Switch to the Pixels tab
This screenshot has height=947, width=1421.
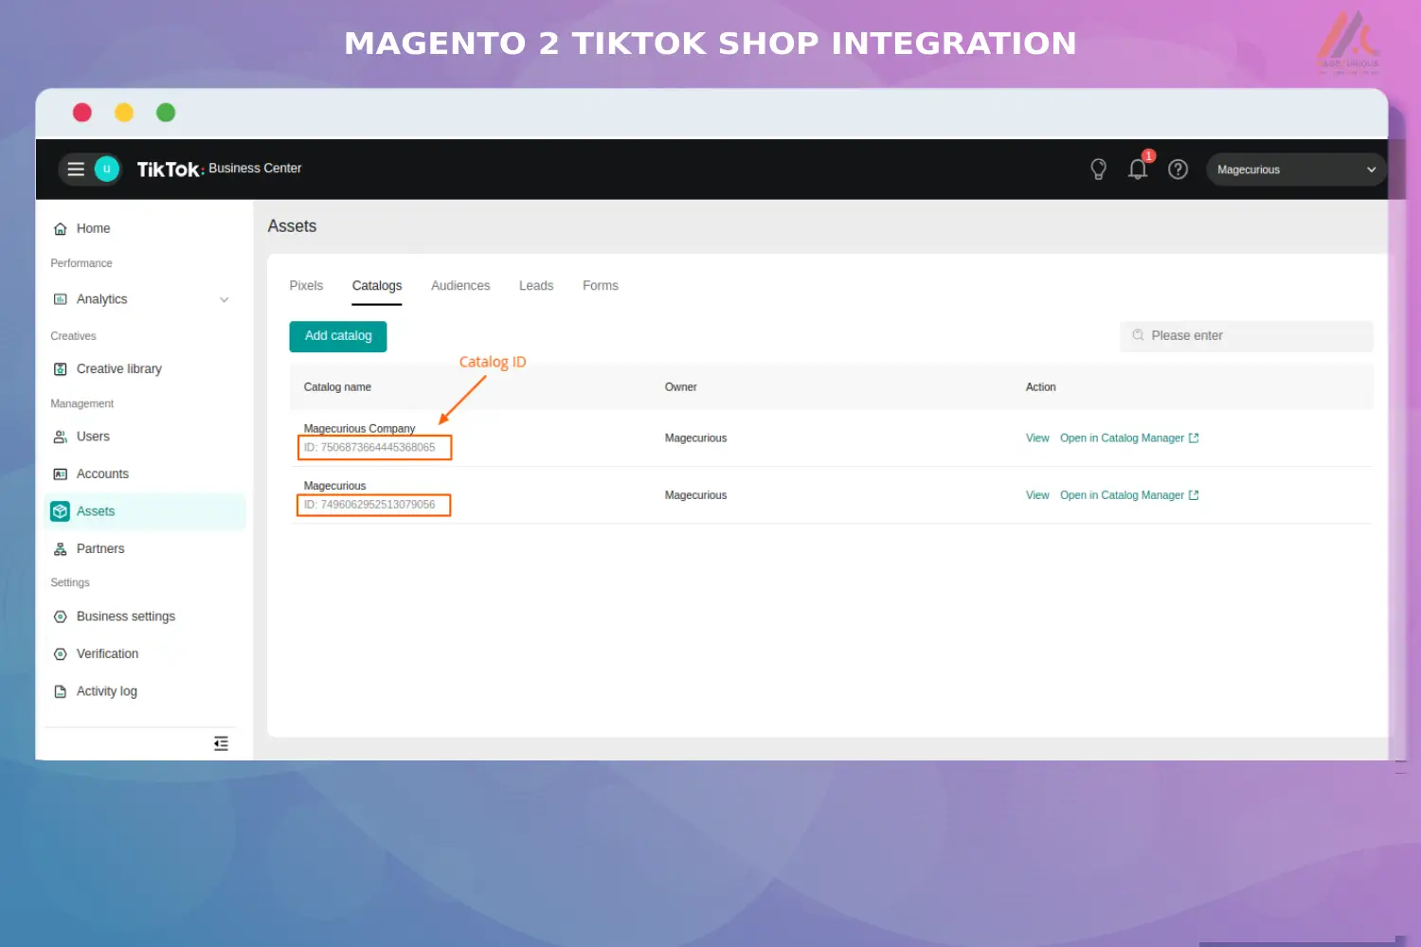tap(306, 285)
